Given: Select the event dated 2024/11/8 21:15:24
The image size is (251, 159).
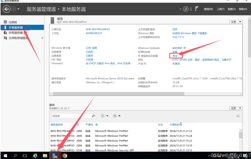Looking at the screenshot, I should tap(144, 136).
